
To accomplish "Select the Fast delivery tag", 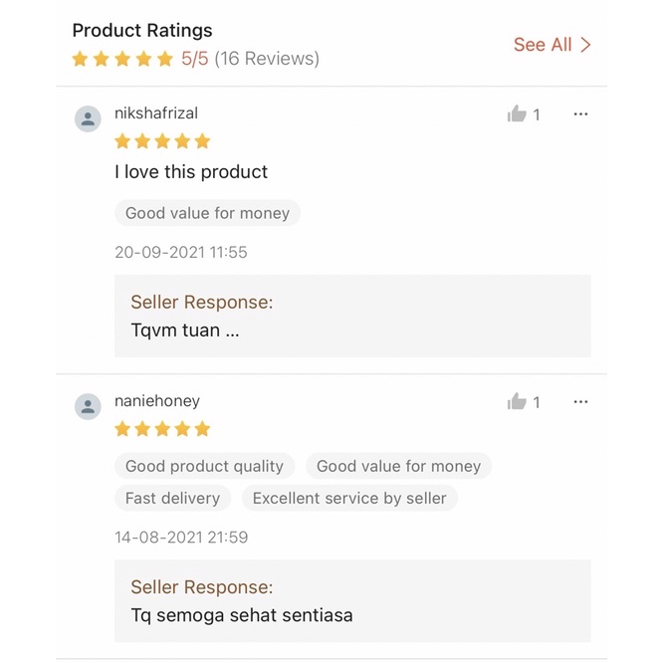I will click(172, 498).
